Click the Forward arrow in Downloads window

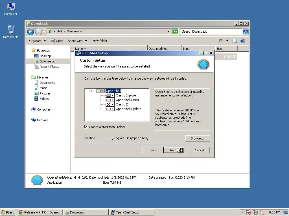click(x=38, y=31)
